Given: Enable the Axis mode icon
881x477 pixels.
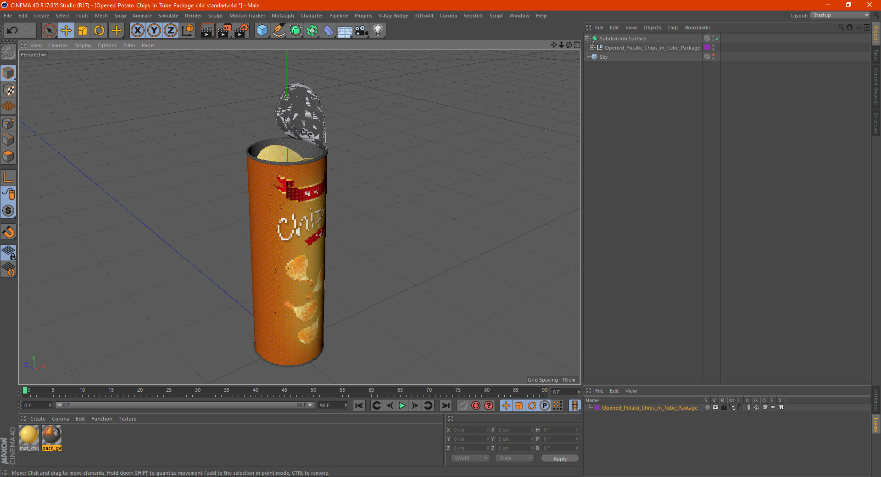Looking at the screenshot, I should [x=9, y=177].
